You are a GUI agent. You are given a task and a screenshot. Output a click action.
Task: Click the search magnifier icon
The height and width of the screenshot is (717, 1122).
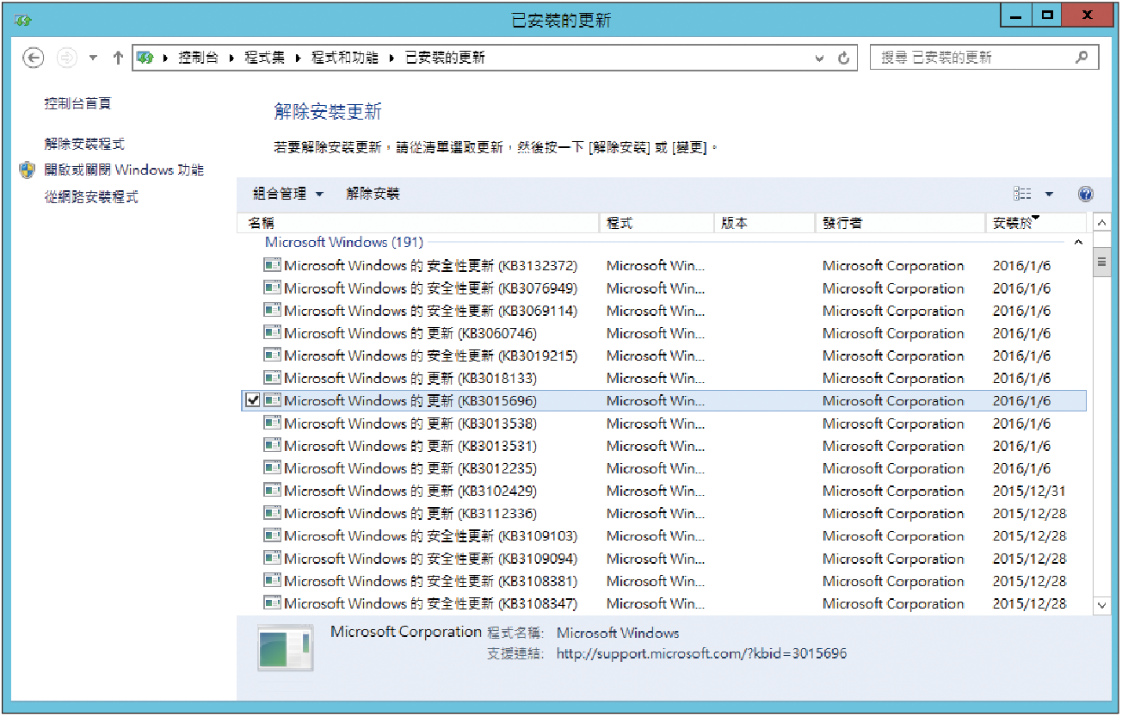(1082, 58)
